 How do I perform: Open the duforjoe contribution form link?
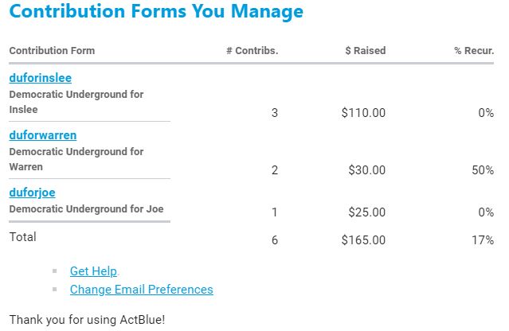(x=32, y=193)
